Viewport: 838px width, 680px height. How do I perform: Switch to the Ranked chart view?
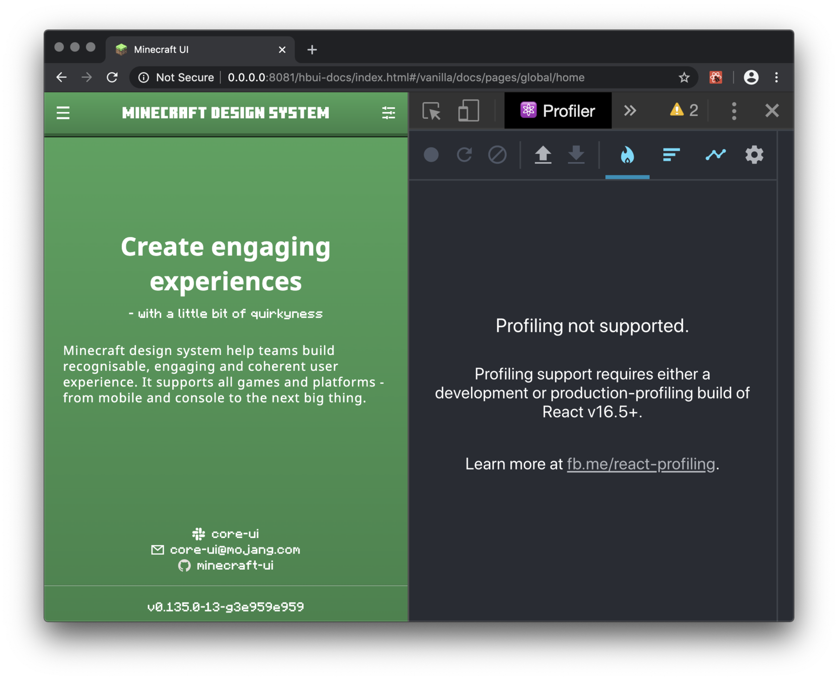pos(671,155)
